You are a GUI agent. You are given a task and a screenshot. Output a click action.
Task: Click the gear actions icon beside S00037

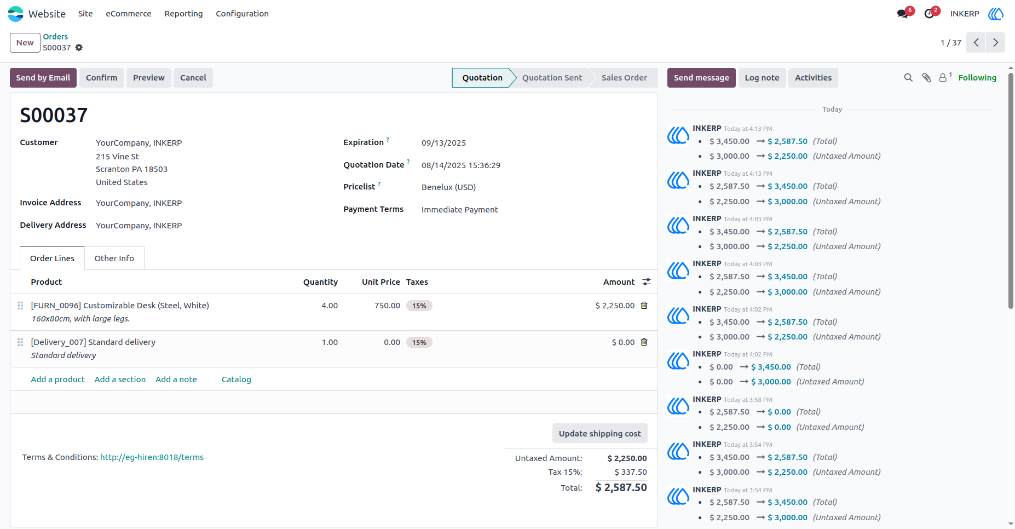coord(79,48)
